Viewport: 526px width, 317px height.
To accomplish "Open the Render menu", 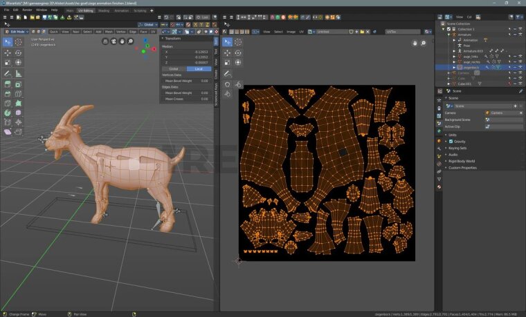I will tap(27, 10).
